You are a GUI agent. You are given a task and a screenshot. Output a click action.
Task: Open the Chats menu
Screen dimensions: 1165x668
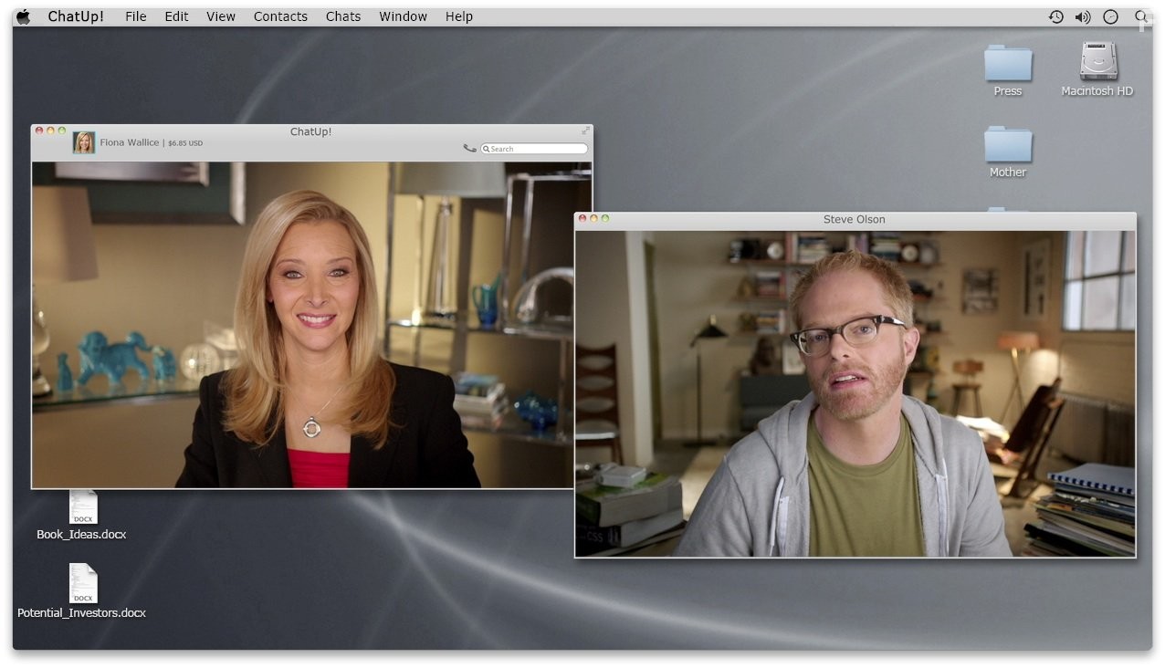[x=342, y=16]
